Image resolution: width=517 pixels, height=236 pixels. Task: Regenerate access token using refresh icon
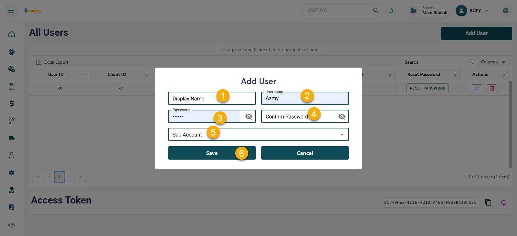(503, 203)
